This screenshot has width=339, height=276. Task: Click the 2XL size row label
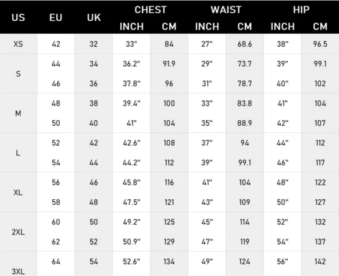(x=18, y=232)
